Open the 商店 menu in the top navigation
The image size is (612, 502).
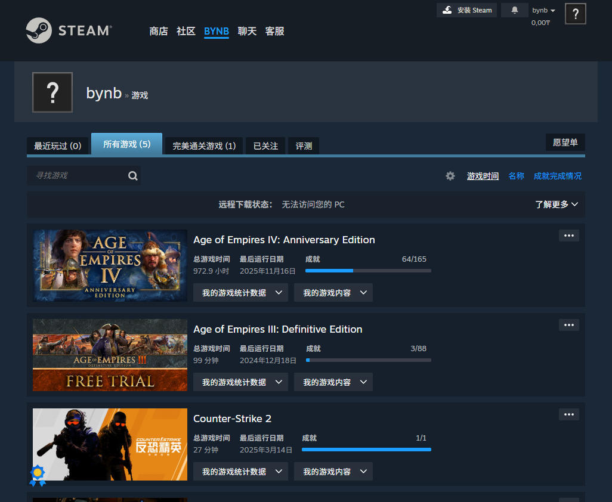159,31
